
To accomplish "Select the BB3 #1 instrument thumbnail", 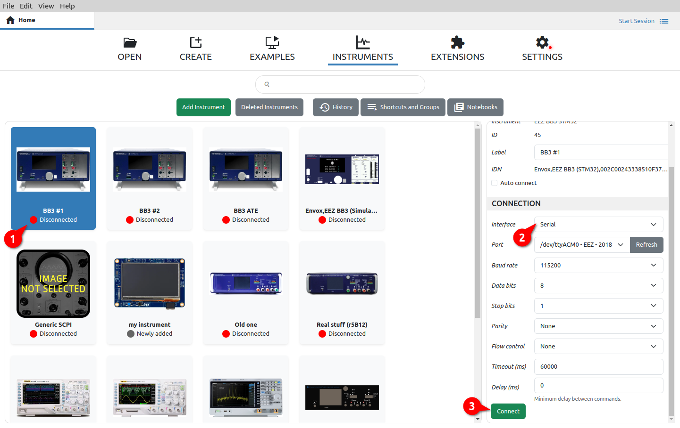I will (x=53, y=170).
